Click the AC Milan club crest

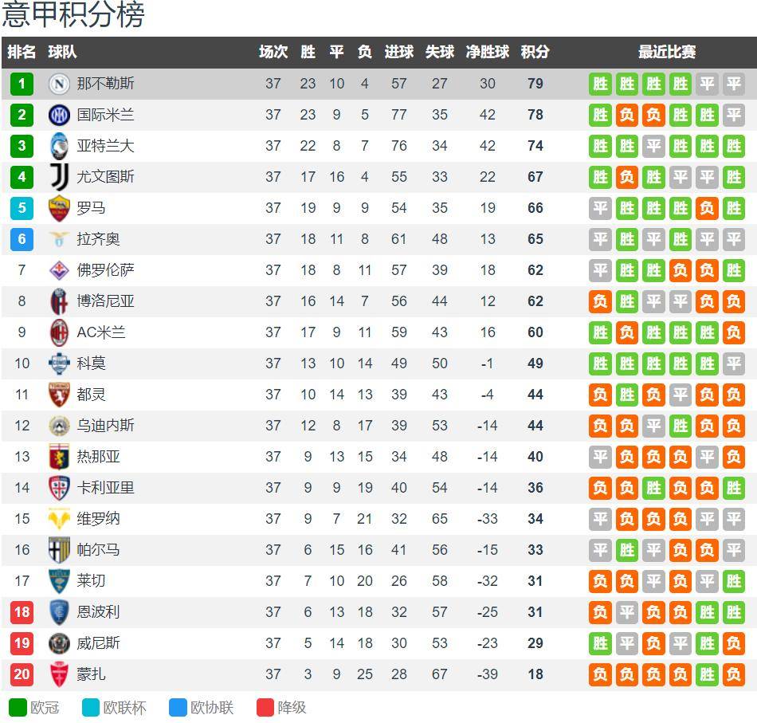60,332
